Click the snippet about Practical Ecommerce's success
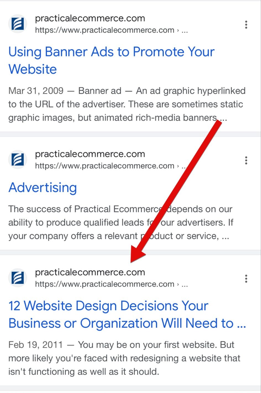The height and width of the screenshot is (393, 261). pyautogui.click(x=121, y=222)
